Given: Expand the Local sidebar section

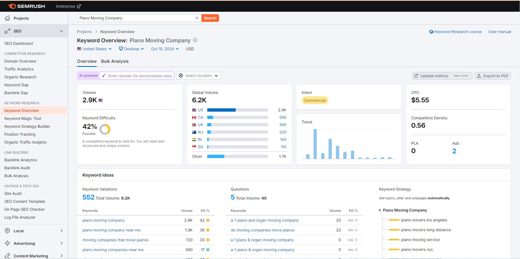Looking at the screenshot, I should pyautogui.click(x=62, y=231).
